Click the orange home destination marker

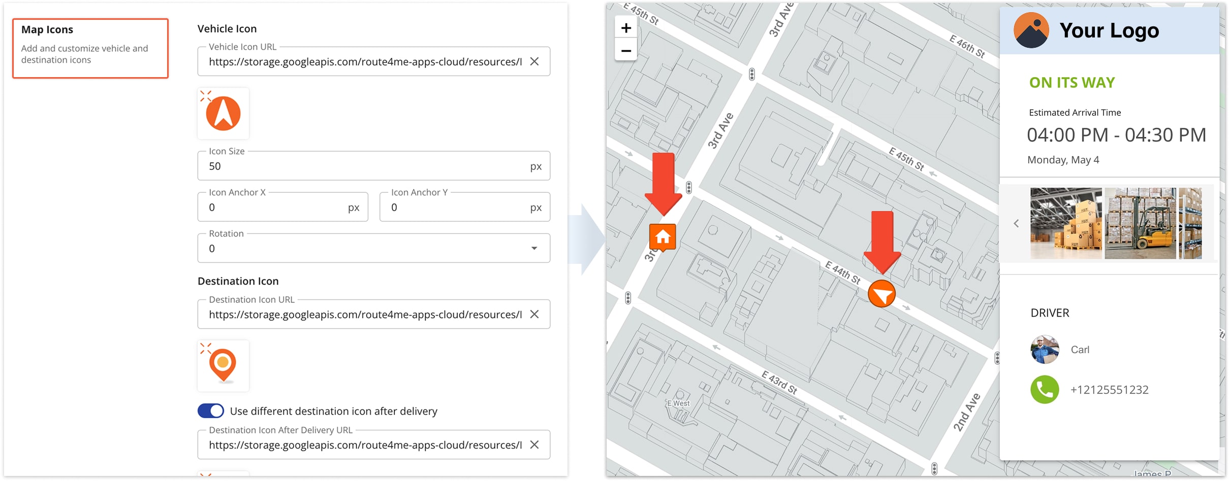(x=663, y=237)
